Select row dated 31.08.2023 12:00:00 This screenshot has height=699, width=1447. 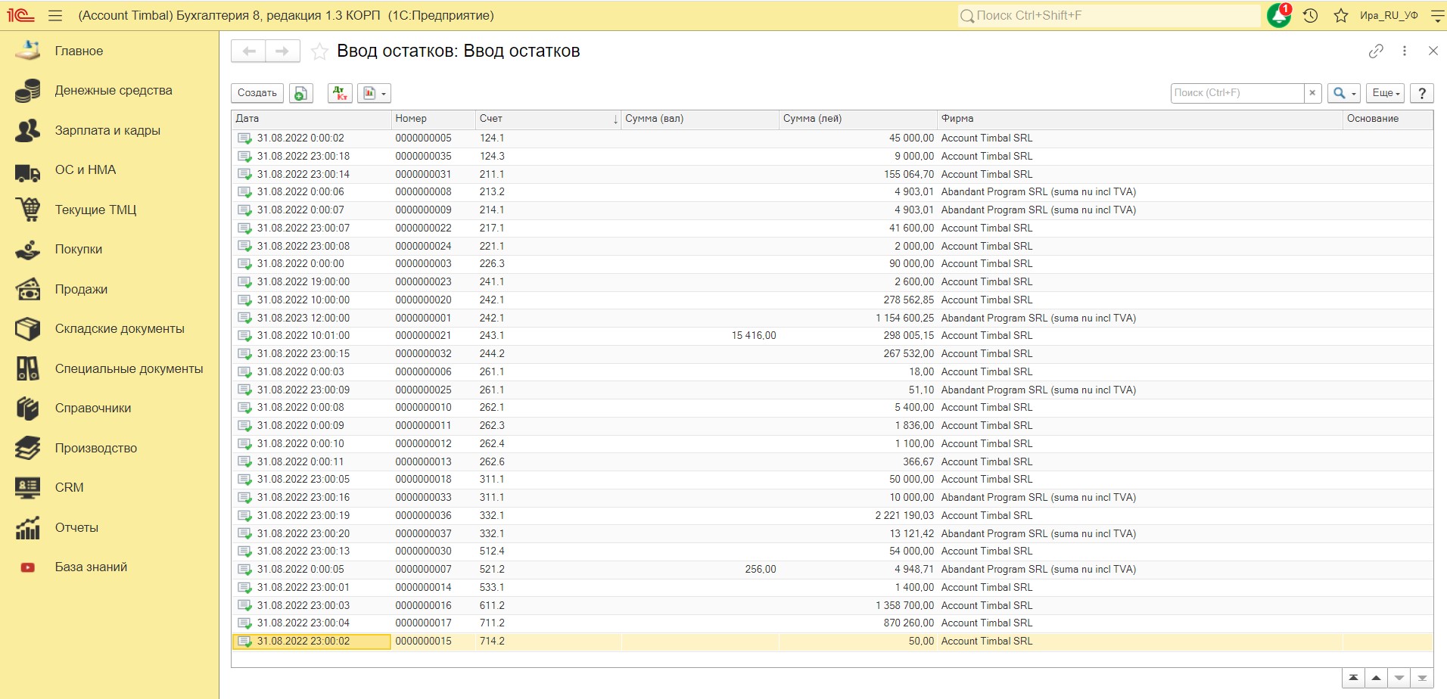pyautogui.click(x=832, y=318)
